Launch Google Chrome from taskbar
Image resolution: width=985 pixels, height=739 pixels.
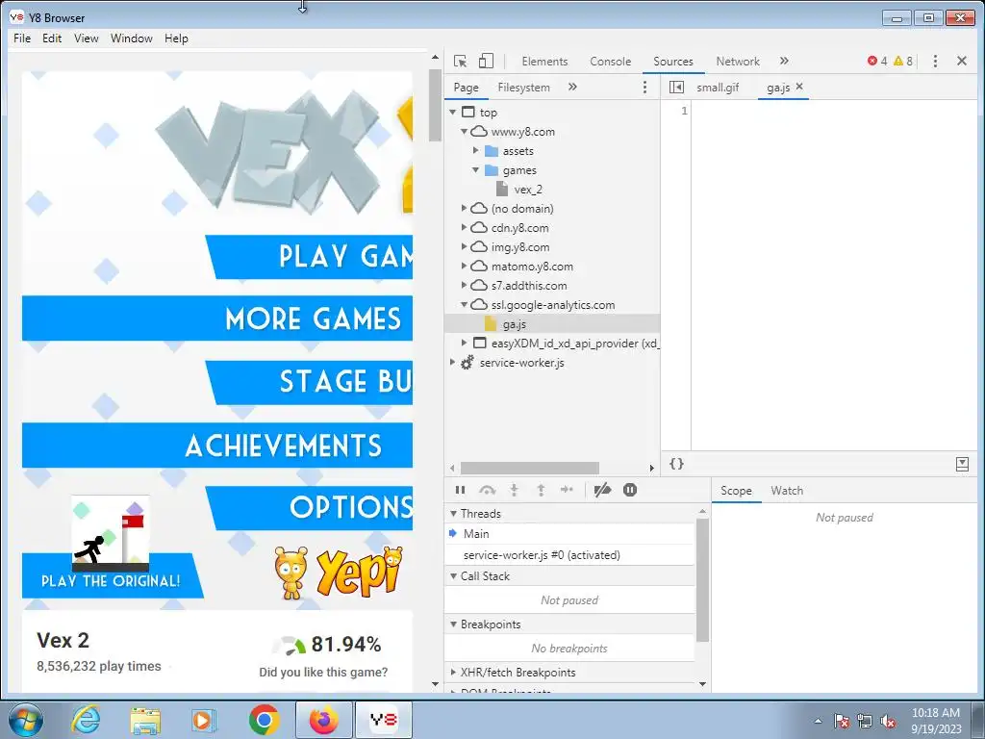click(x=264, y=720)
